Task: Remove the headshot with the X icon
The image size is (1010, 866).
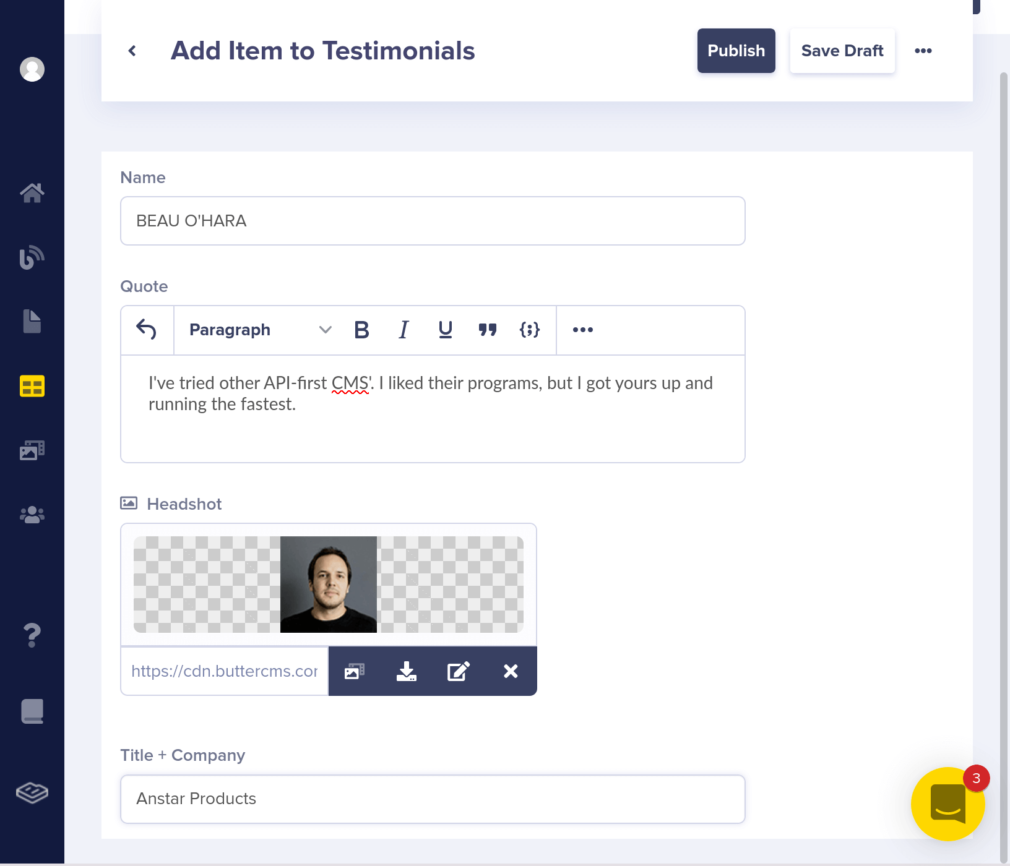Action: point(510,671)
